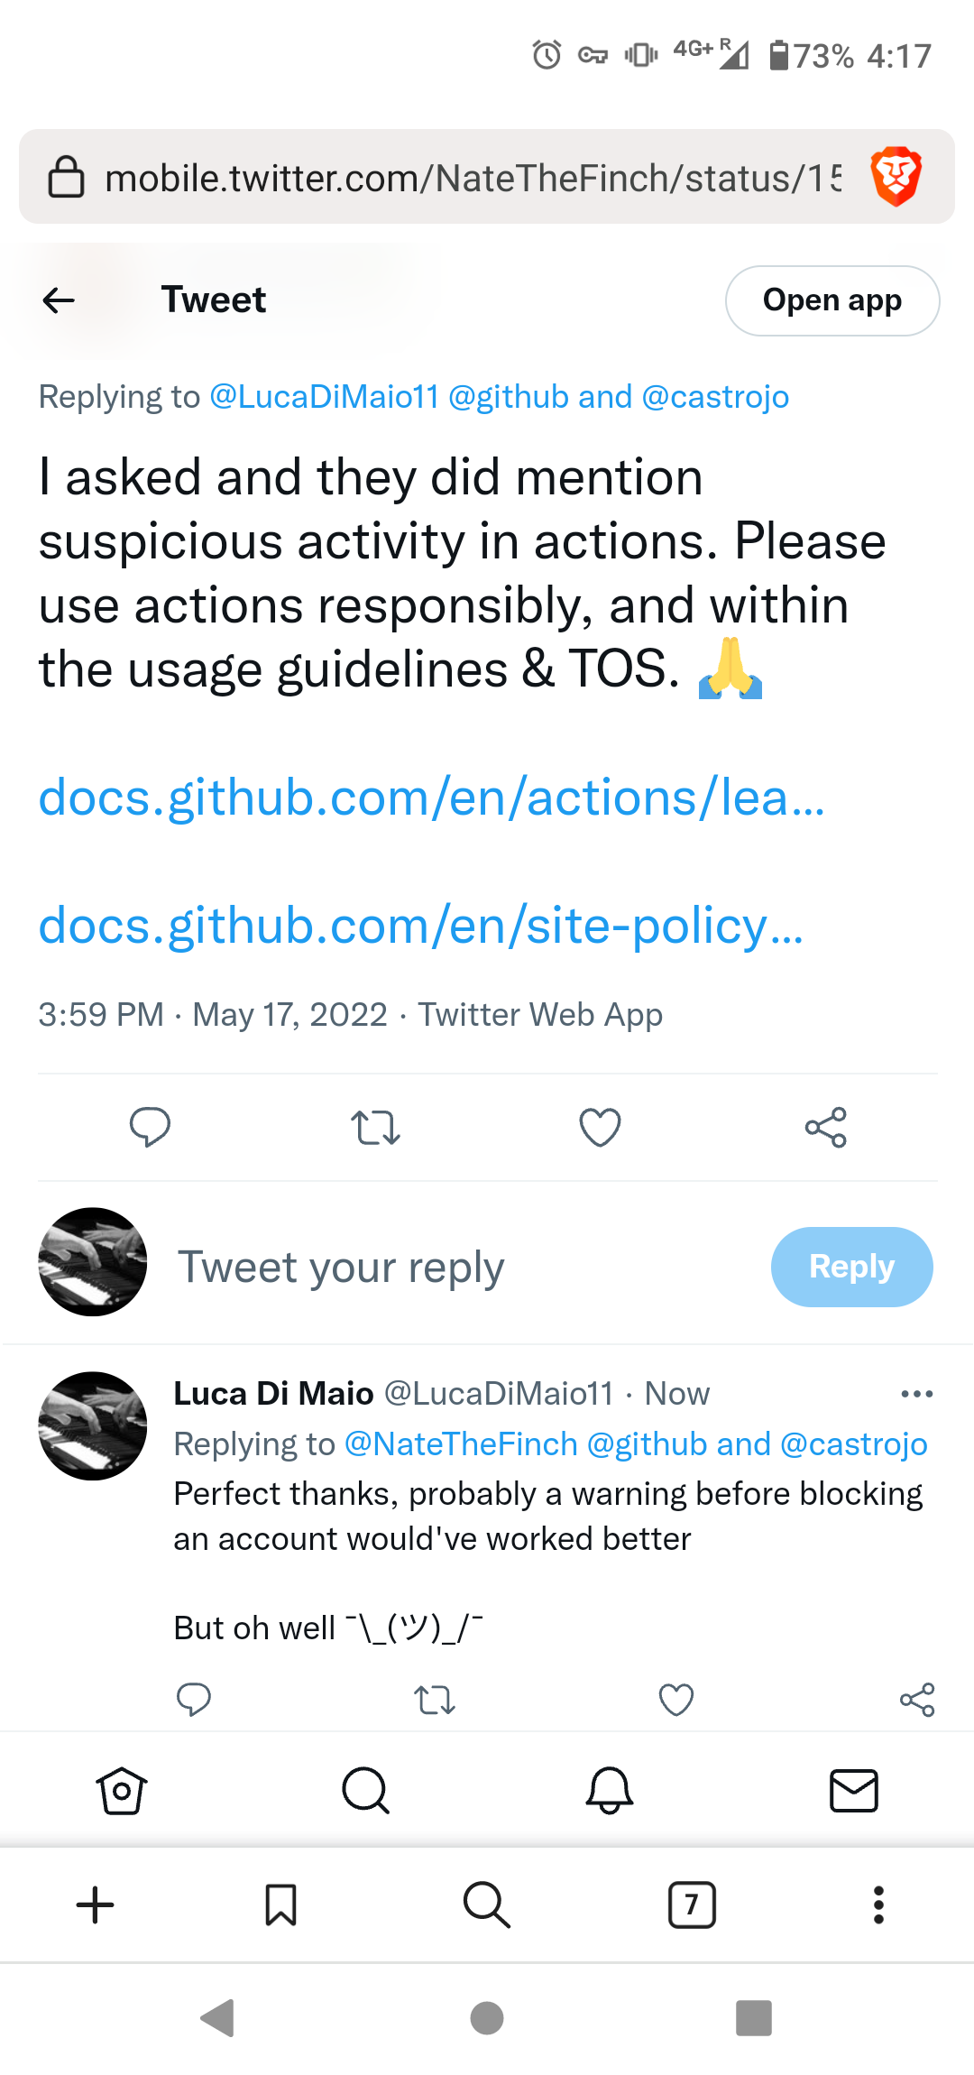Tap the Open app button
974x2075 pixels.
(x=832, y=300)
